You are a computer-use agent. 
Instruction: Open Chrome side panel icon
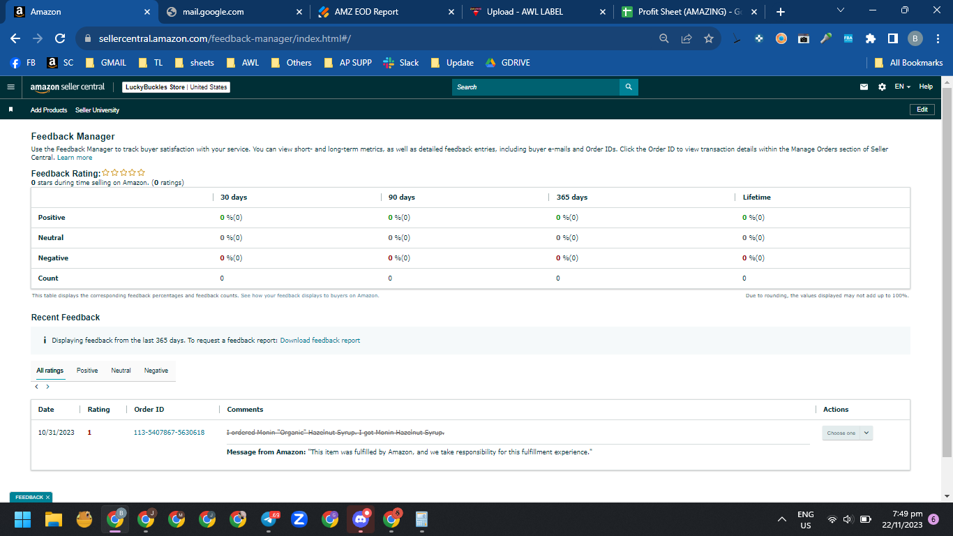pos(893,39)
